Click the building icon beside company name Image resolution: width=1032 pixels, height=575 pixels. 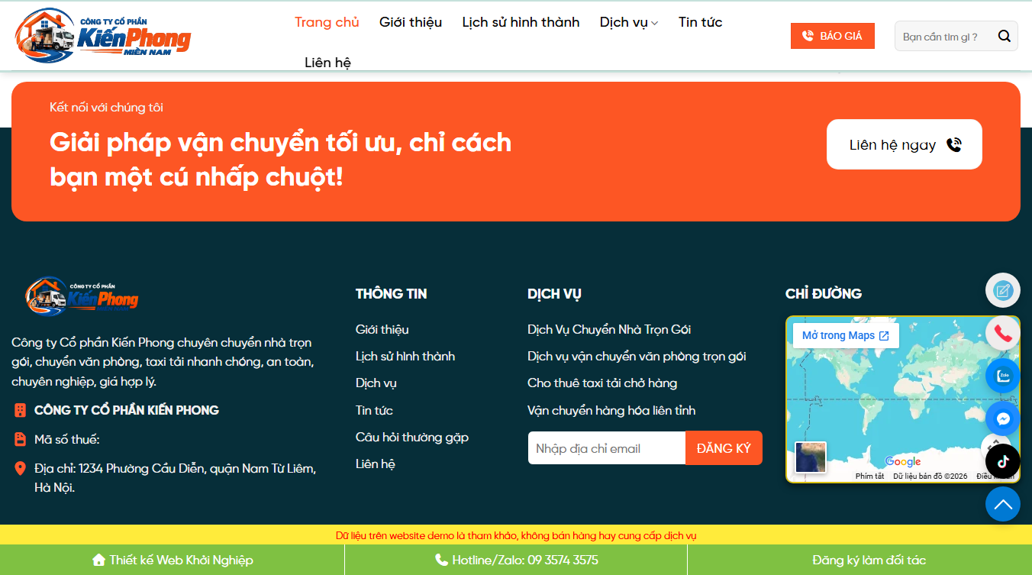pyautogui.click(x=21, y=410)
